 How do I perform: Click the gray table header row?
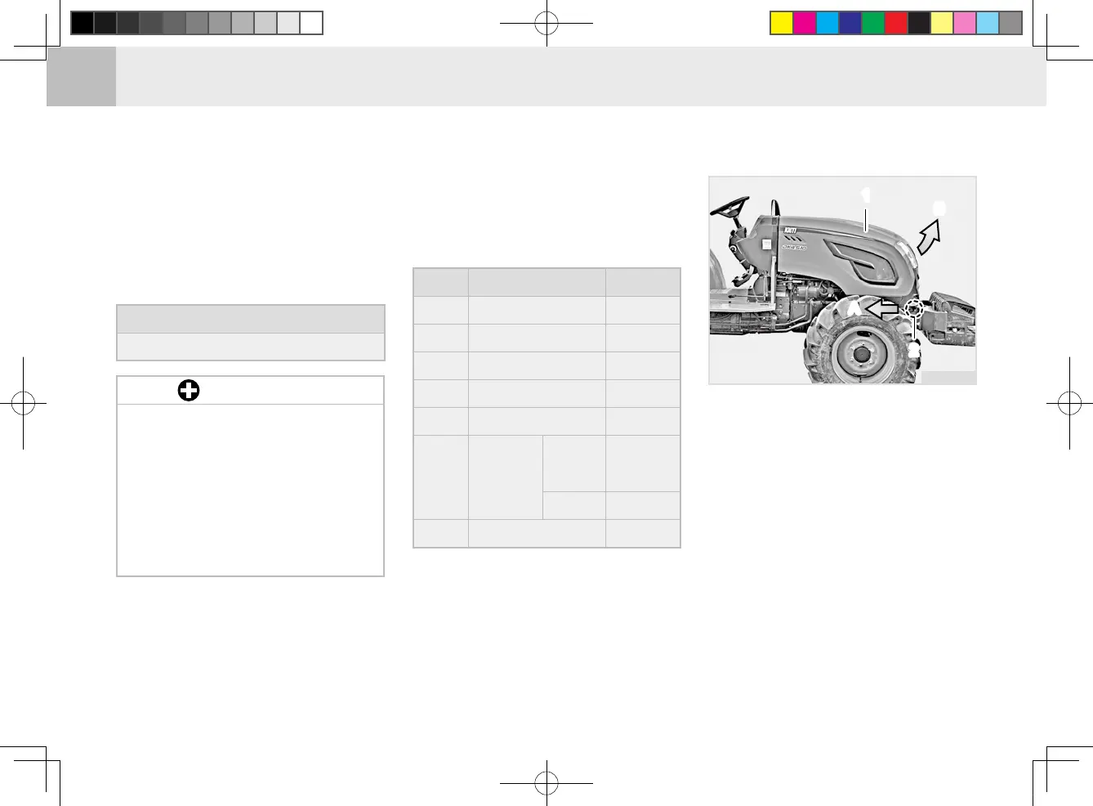point(546,282)
